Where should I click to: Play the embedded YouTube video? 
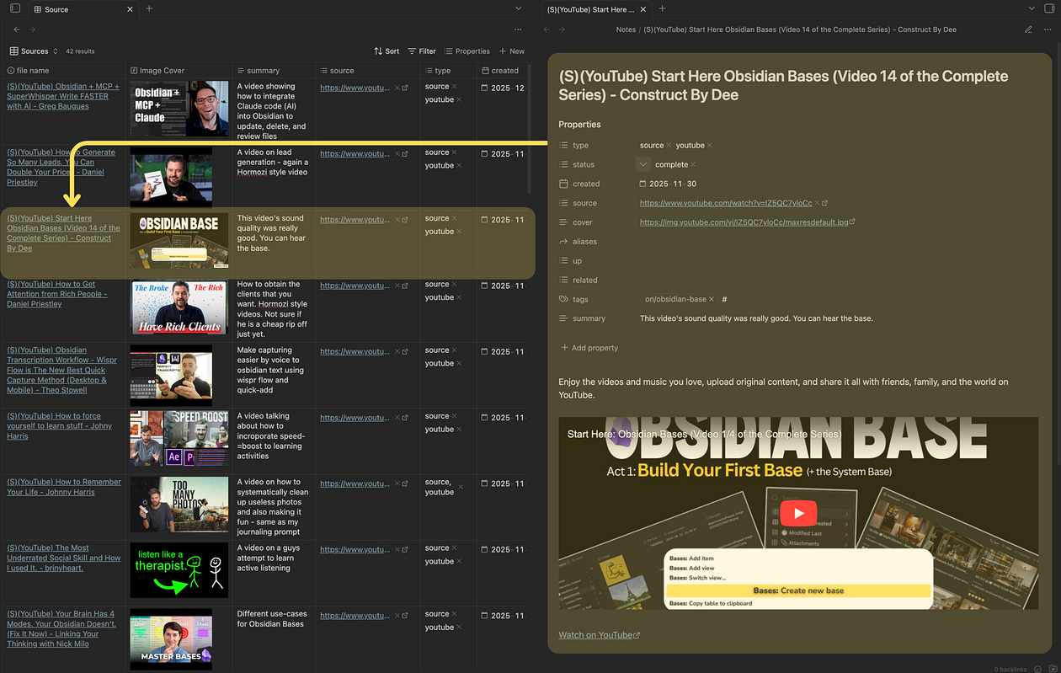point(798,513)
